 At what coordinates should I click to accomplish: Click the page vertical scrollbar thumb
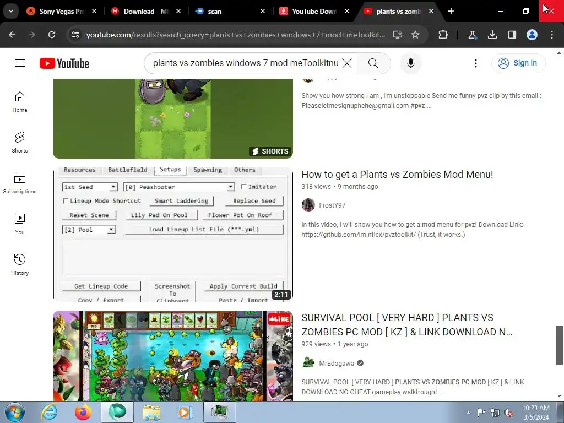(559, 346)
